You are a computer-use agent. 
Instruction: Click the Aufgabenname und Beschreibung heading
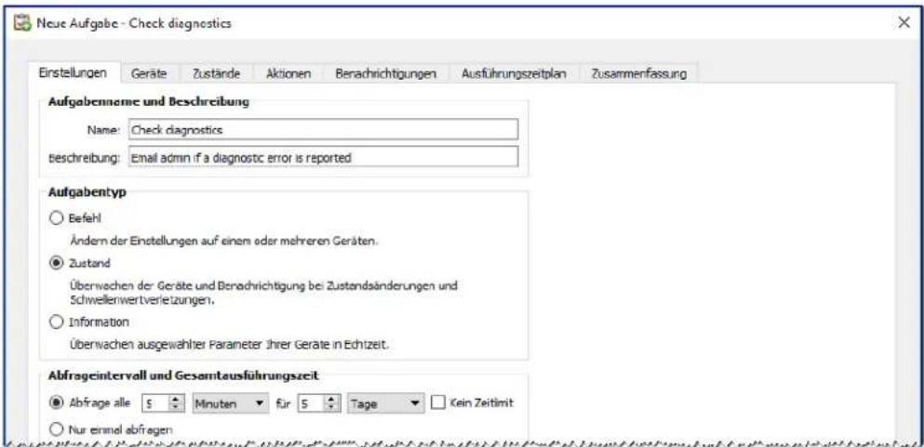pos(148,101)
